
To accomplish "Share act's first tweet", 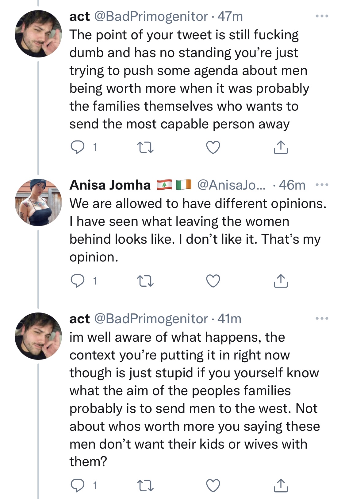I will [281, 147].
